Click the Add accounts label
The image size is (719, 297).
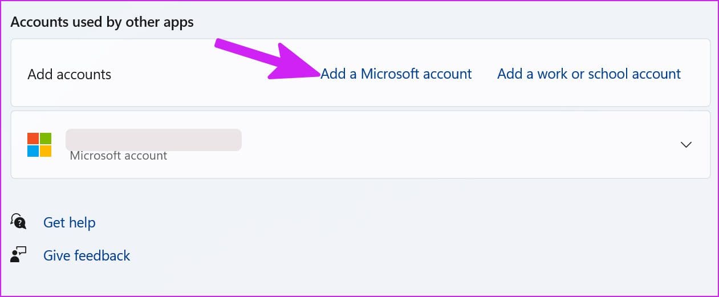coord(70,74)
